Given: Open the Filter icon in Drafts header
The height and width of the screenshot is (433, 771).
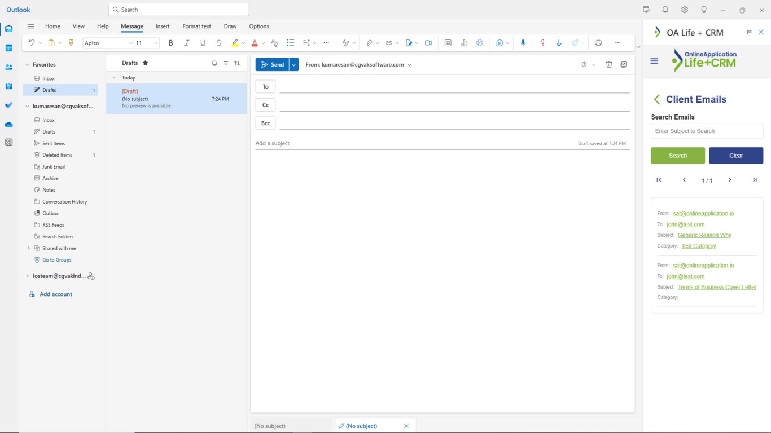Looking at the screenshot, I should [226, 63].
